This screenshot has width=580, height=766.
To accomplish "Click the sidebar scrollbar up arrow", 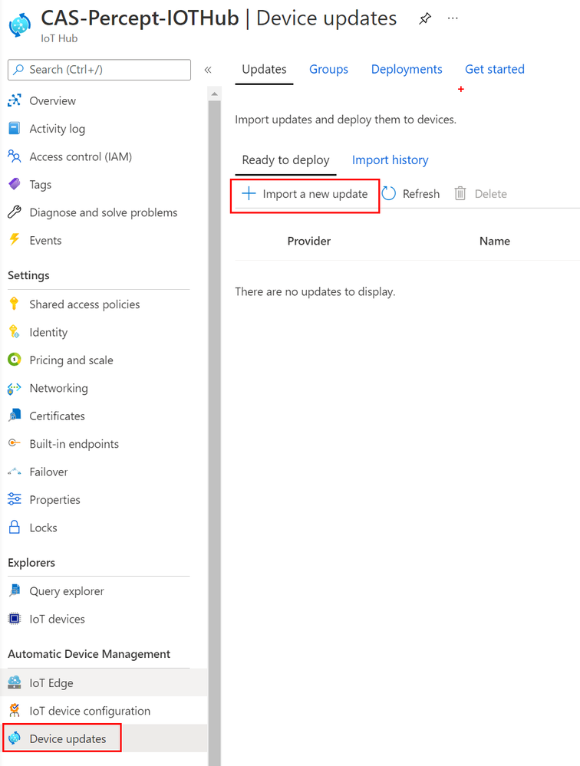I will 214,94.
